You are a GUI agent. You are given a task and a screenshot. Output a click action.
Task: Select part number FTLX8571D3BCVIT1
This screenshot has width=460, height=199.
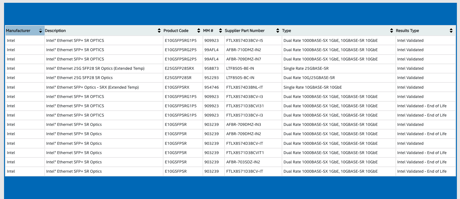coord(245,153)
